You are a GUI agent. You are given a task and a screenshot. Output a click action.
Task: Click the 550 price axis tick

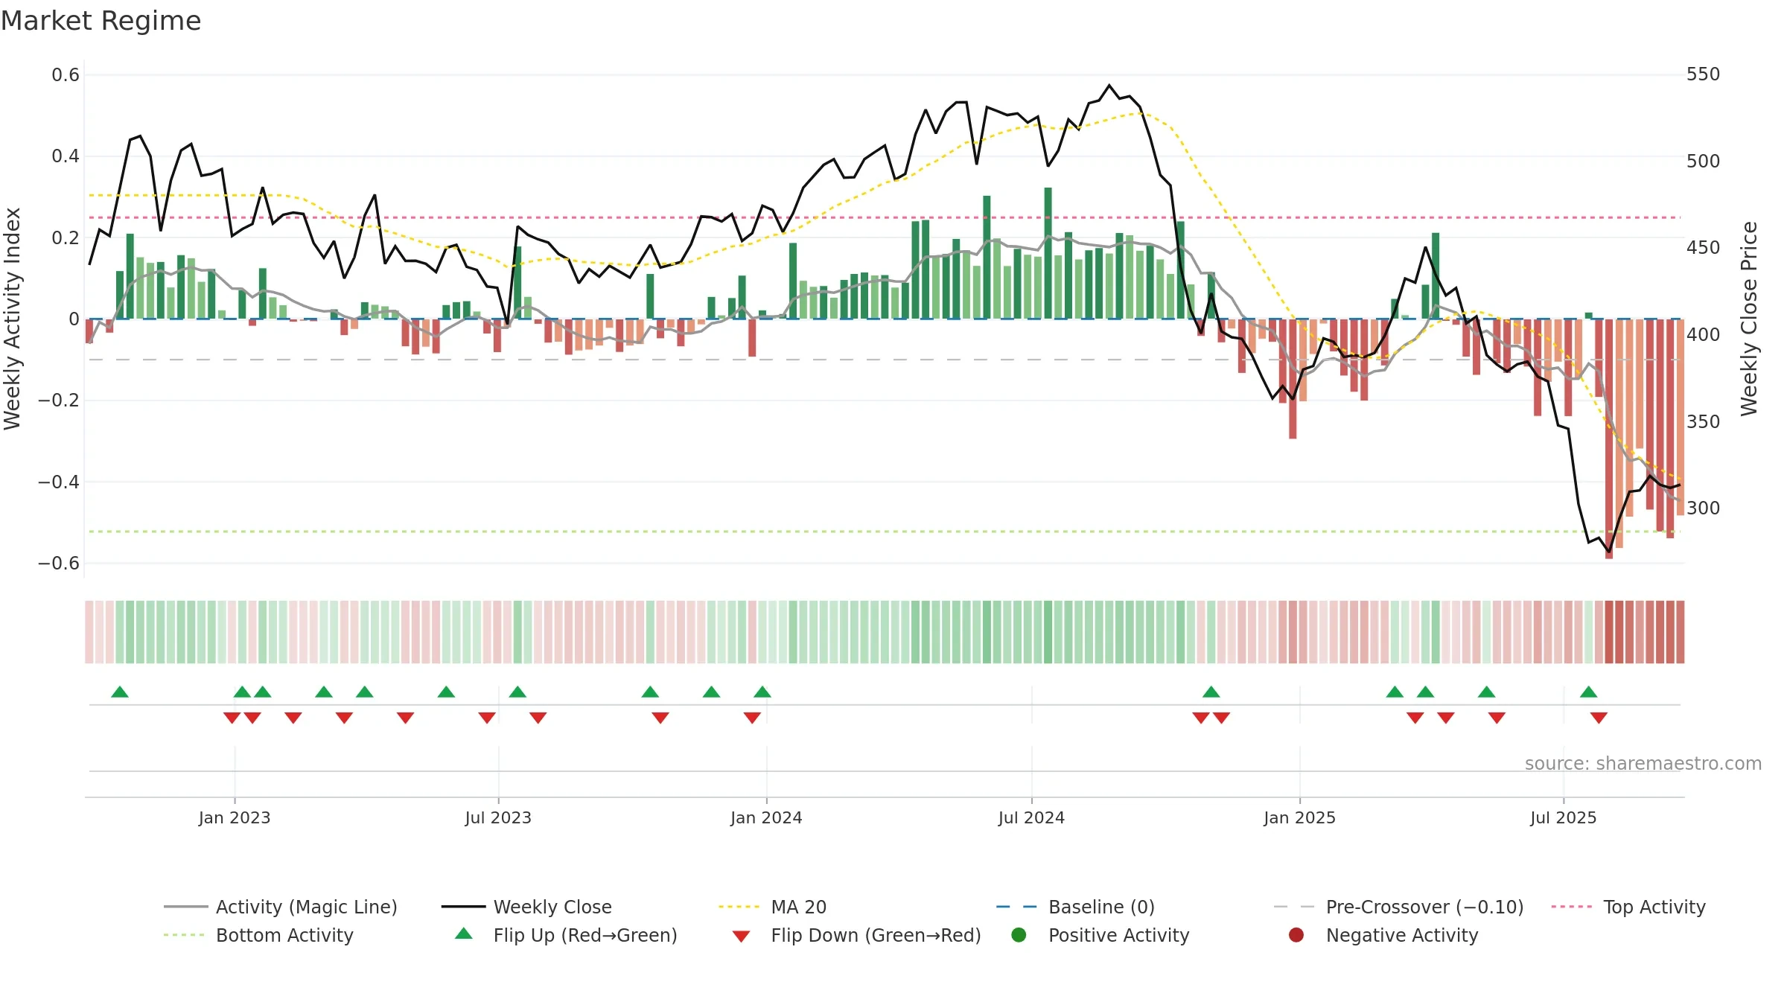(x=1703, y=74)
